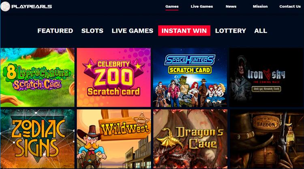
Task: Open 8 Leprechauns Scratch Card game
Action: coord(37,77)
